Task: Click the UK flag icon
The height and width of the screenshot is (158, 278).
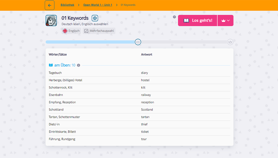Action: click(x=65, y=31)
